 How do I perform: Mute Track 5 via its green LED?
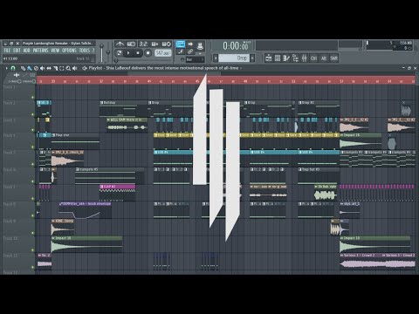click(x=32, y=164)
